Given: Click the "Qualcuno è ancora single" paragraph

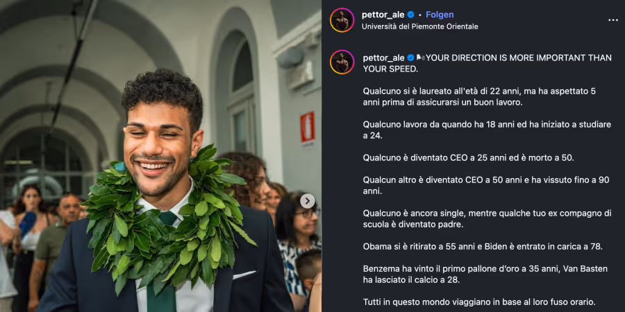Looking at the screenshot, I should pos(487,218).
